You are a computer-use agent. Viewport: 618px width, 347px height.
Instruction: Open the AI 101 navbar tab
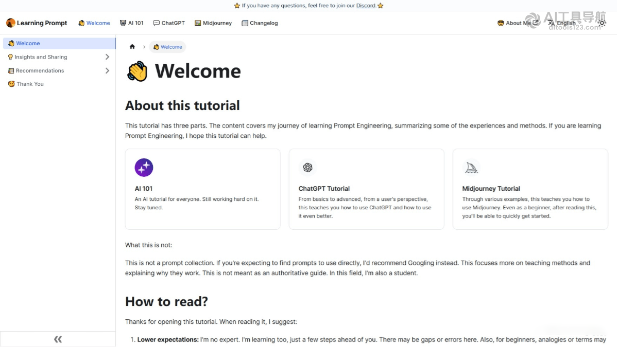[x=132, y=23]
